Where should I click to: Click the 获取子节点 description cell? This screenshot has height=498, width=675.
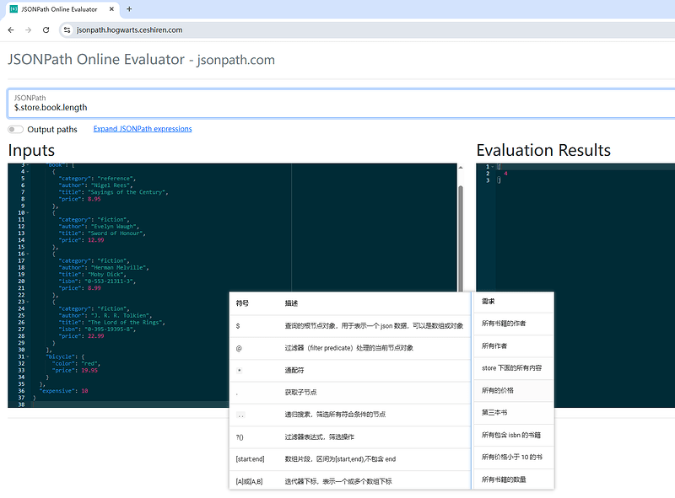click(300, 393)
